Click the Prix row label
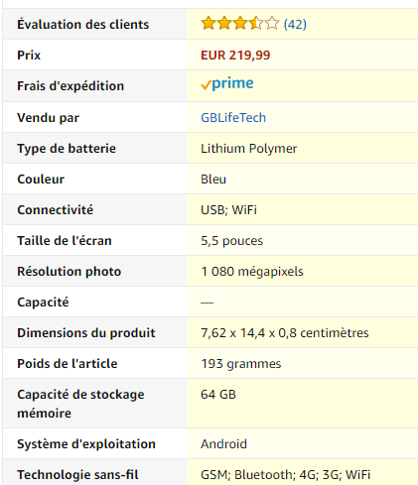 click(29, 56)
